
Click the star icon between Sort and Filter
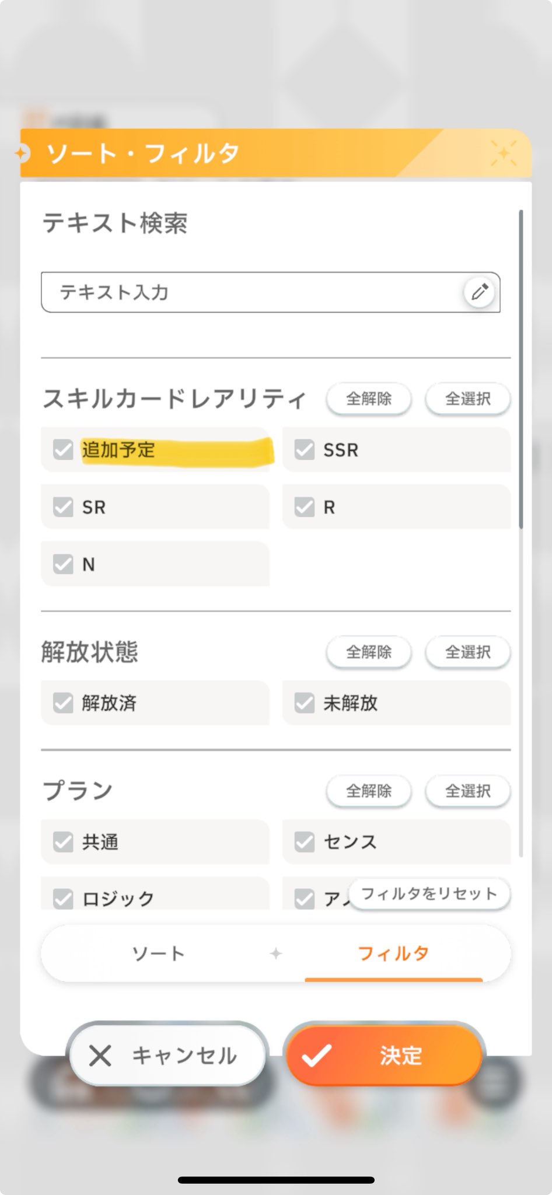276,953
